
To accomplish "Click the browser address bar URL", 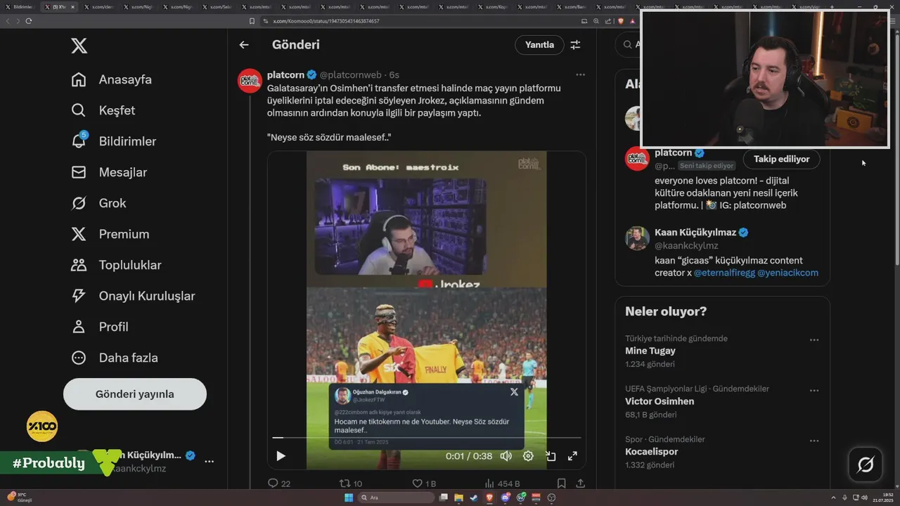I will [326, 21].
